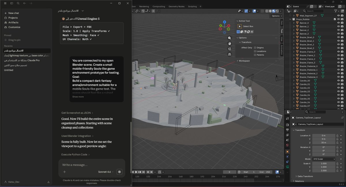The image size is (346, 187).
Task: Select wireframe viewport shading
Action: [x=266, y=11]
